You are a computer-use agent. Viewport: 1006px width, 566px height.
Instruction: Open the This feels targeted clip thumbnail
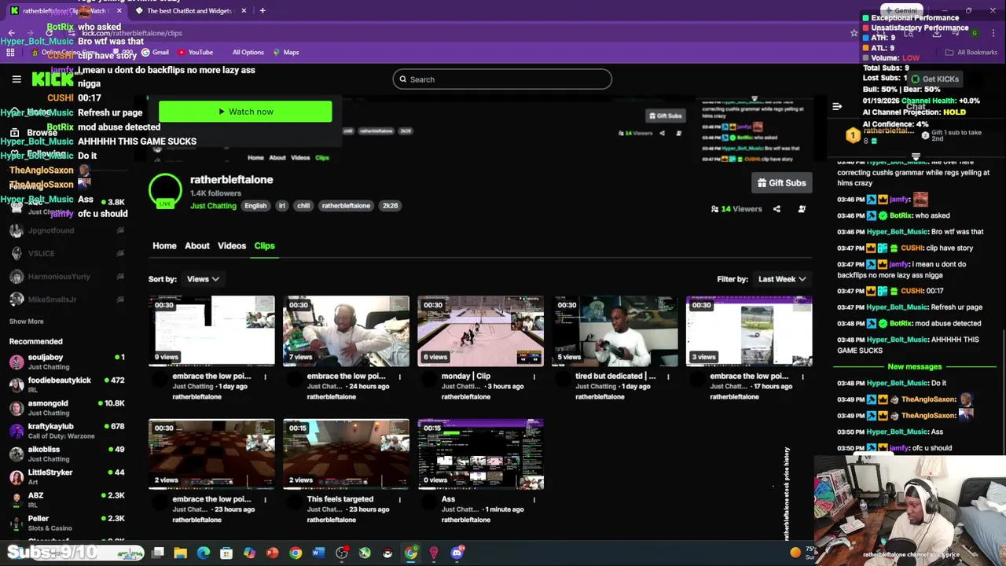tap(346, 454)
